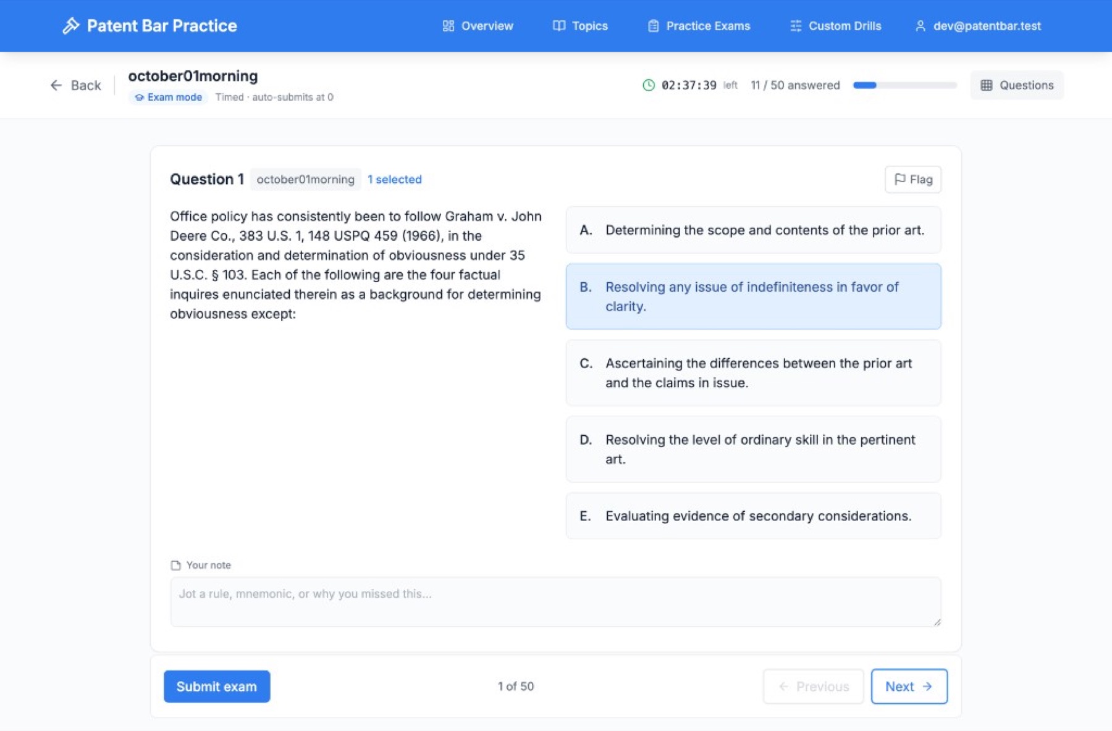Open the Overview menu item
The height and width of the screenshot is (731, 1112).
coord(478,26)
